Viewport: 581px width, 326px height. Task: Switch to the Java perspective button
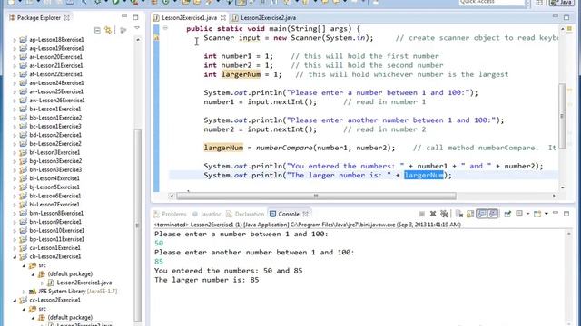(561, 3)
